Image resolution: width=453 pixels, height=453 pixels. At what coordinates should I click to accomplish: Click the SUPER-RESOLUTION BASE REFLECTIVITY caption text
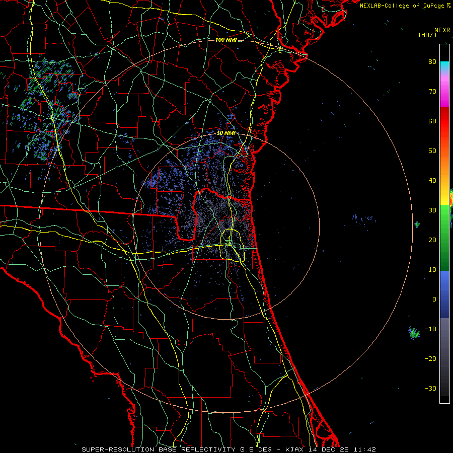click(159, 449)
